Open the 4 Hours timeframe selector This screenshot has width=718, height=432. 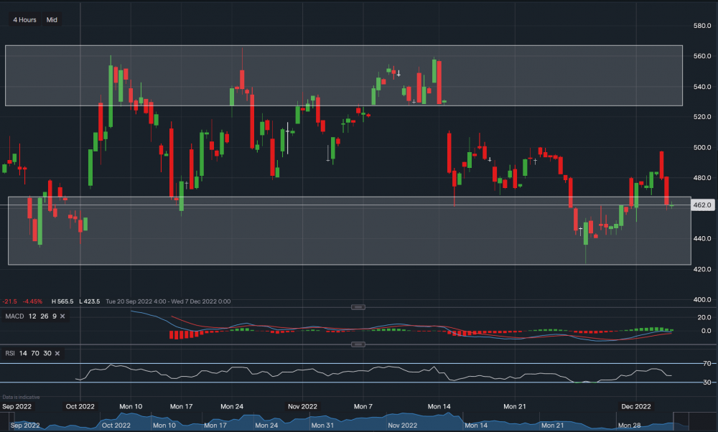click(24, 19)
